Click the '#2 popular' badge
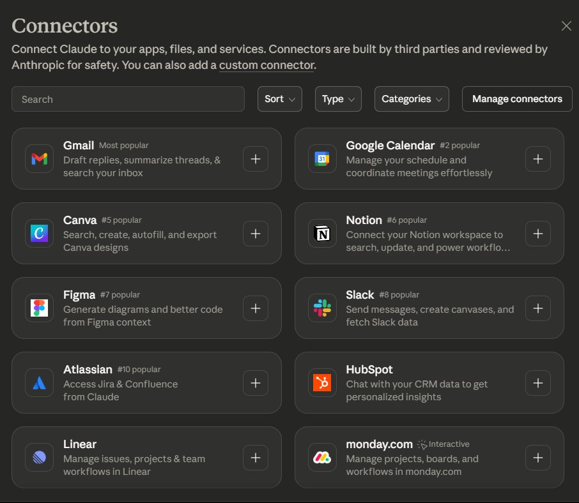This screenshot has width=579, height=503. 459,146
